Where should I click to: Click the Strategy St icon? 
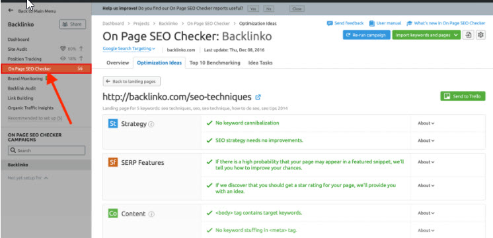point(113,123)
